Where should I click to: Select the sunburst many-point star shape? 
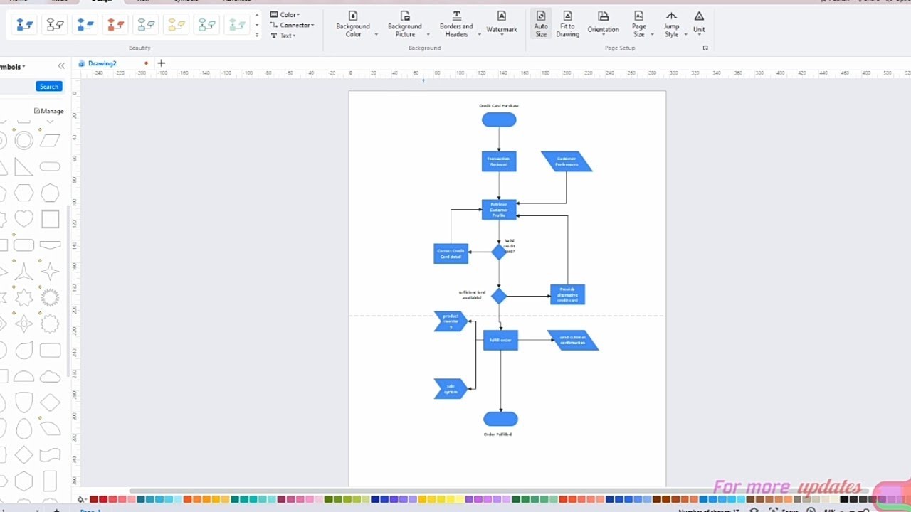50,297
